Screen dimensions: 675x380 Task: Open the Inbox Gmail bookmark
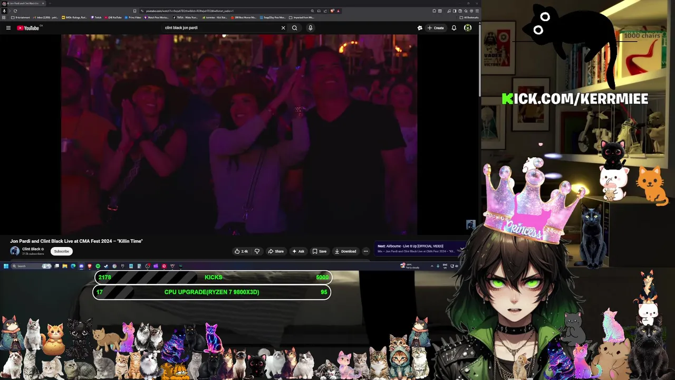[x=45, y=17]
